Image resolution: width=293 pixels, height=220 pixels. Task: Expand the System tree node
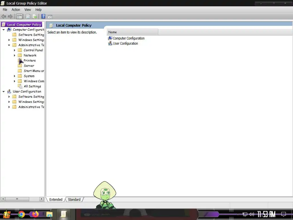click(x=14, y=76)
